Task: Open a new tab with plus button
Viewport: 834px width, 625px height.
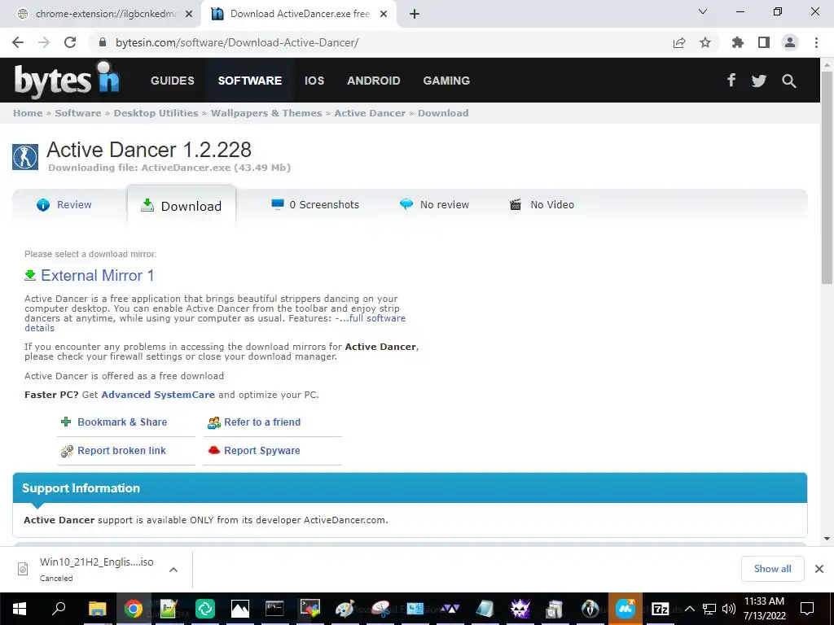Action: [x=415, y=14]
